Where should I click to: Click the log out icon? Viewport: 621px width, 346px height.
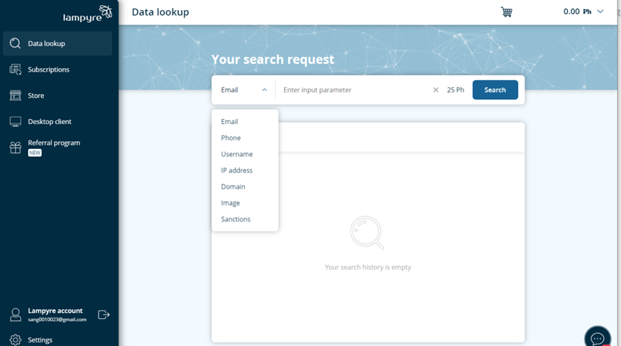click(x=104, y=314)
